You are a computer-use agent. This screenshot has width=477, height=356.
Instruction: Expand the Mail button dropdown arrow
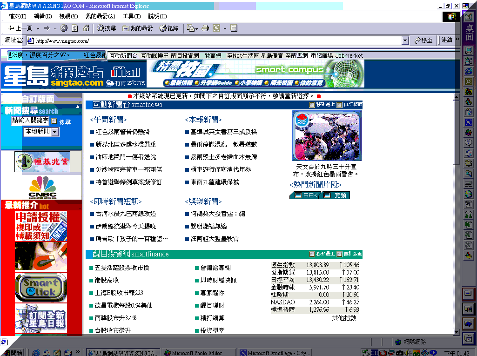pyautogui.click(x=197, y=28)
